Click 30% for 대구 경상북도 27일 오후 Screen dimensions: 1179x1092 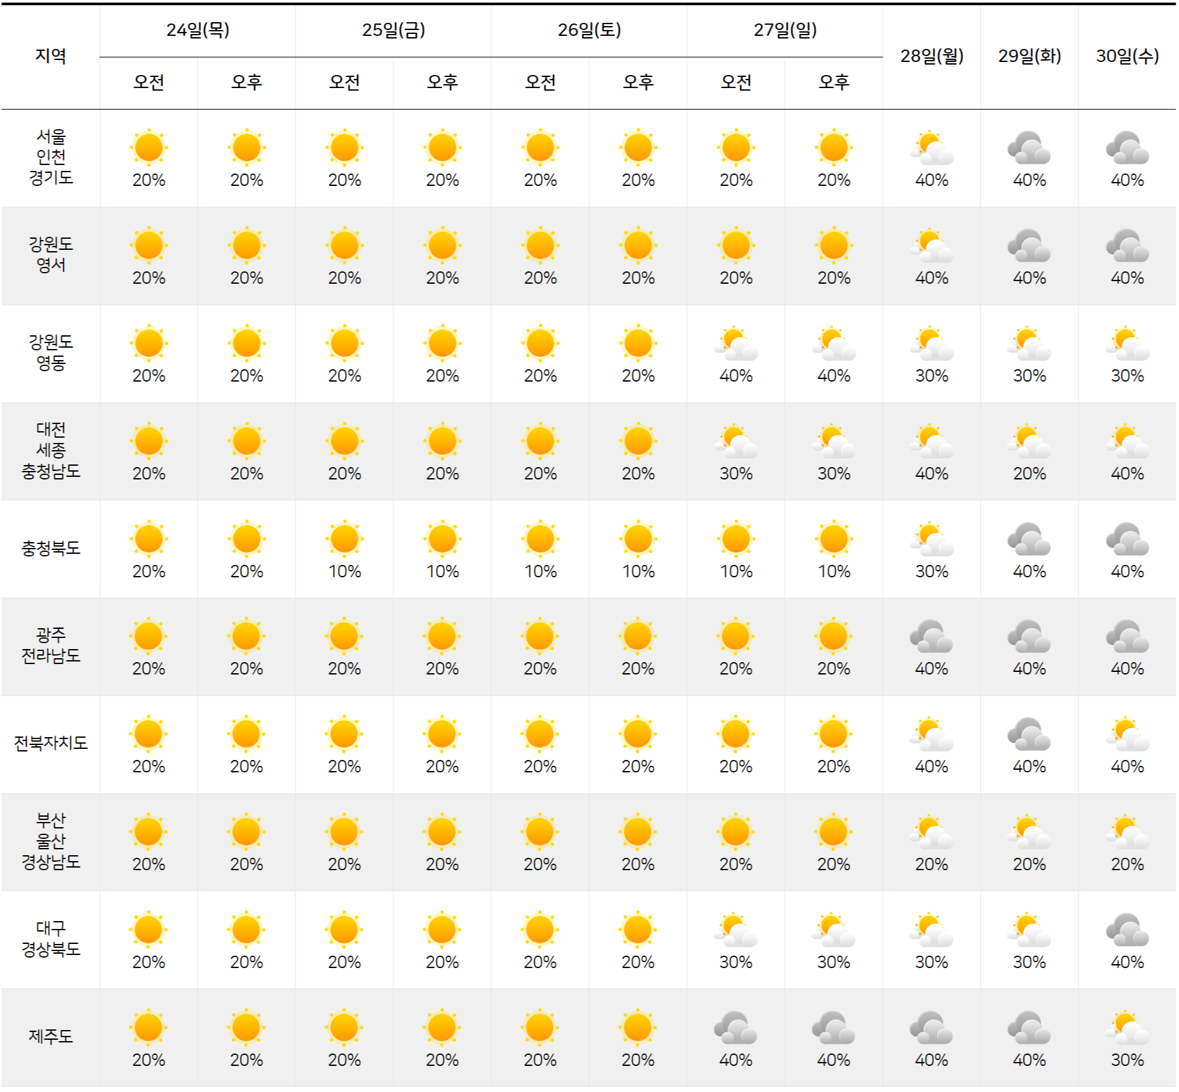(834, 962)
